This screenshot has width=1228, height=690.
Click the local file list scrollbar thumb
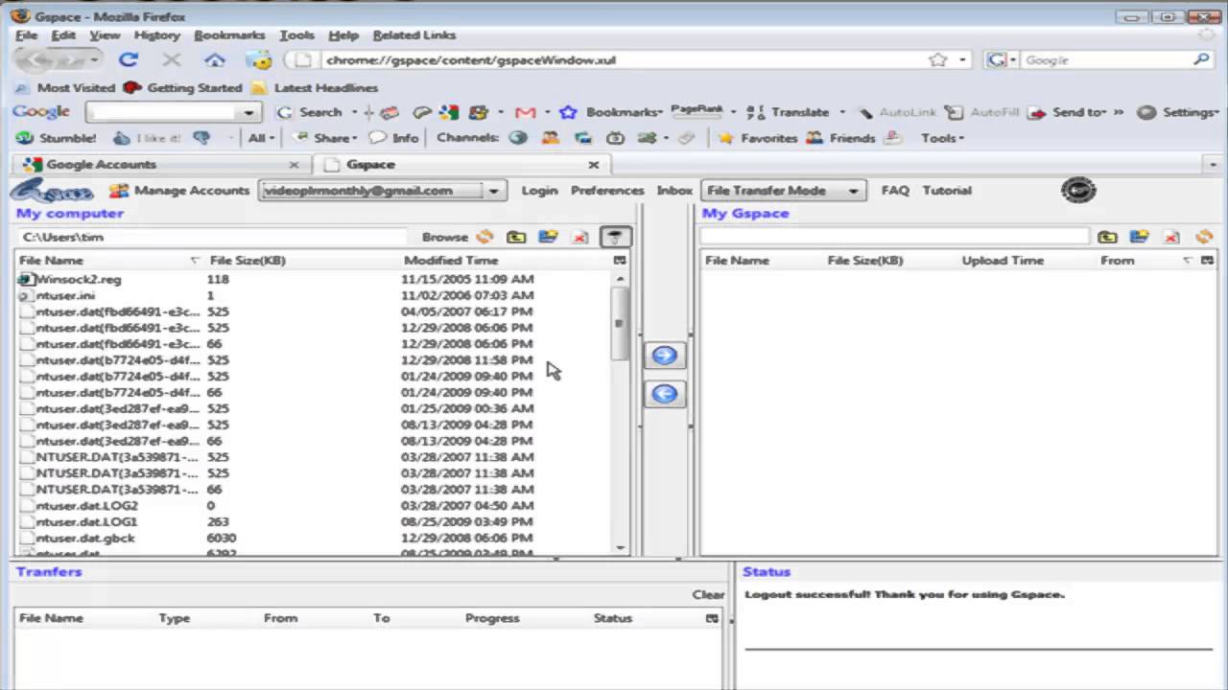tap(620, 323)
